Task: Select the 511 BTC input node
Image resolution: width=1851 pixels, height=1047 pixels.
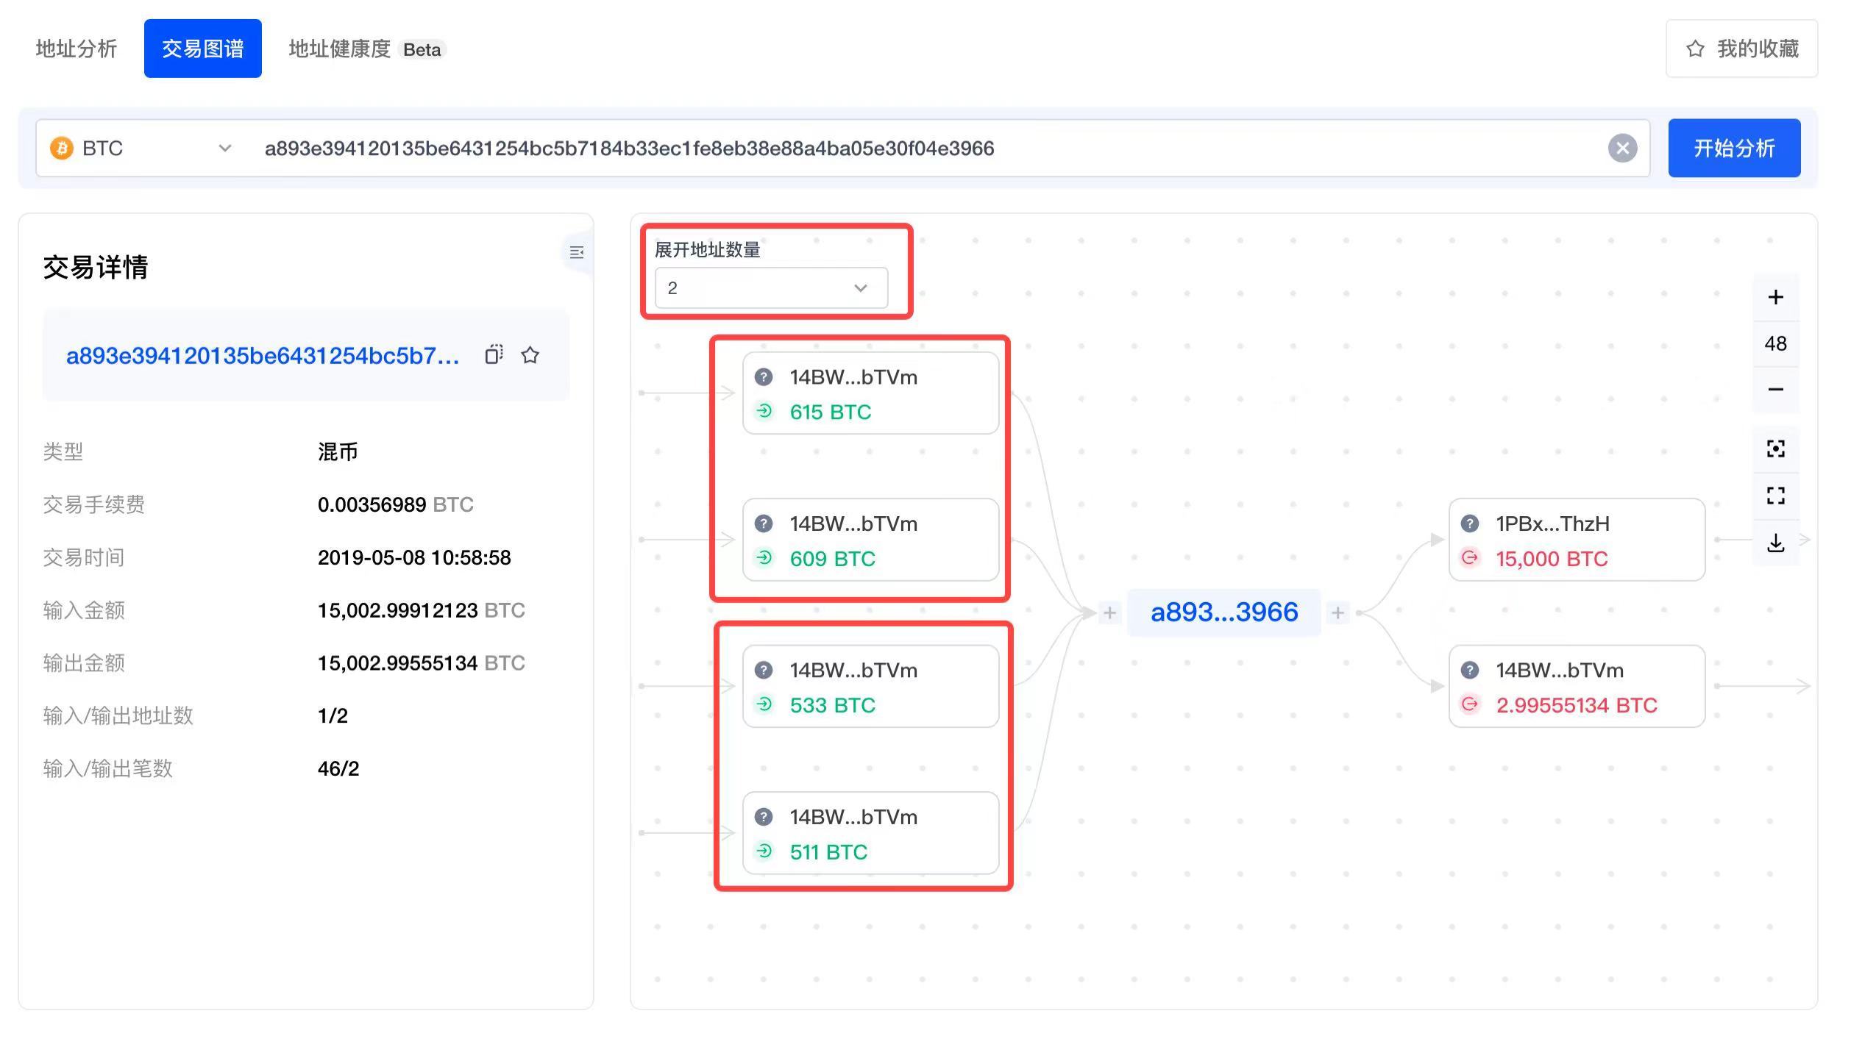Action: pos(871,833)
